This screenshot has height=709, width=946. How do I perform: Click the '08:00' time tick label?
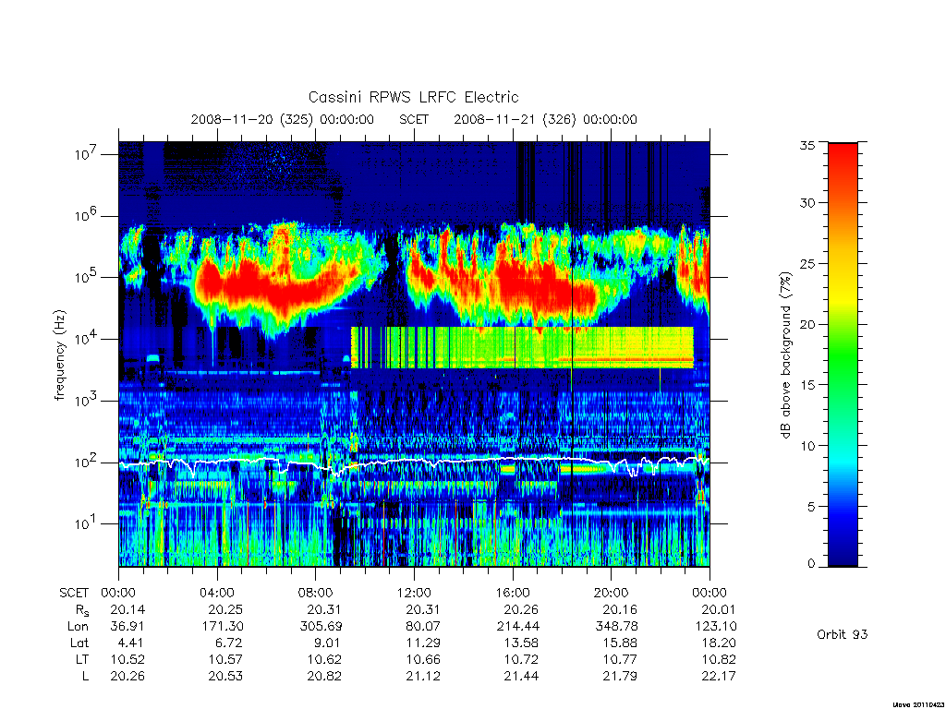pos(316,593)
